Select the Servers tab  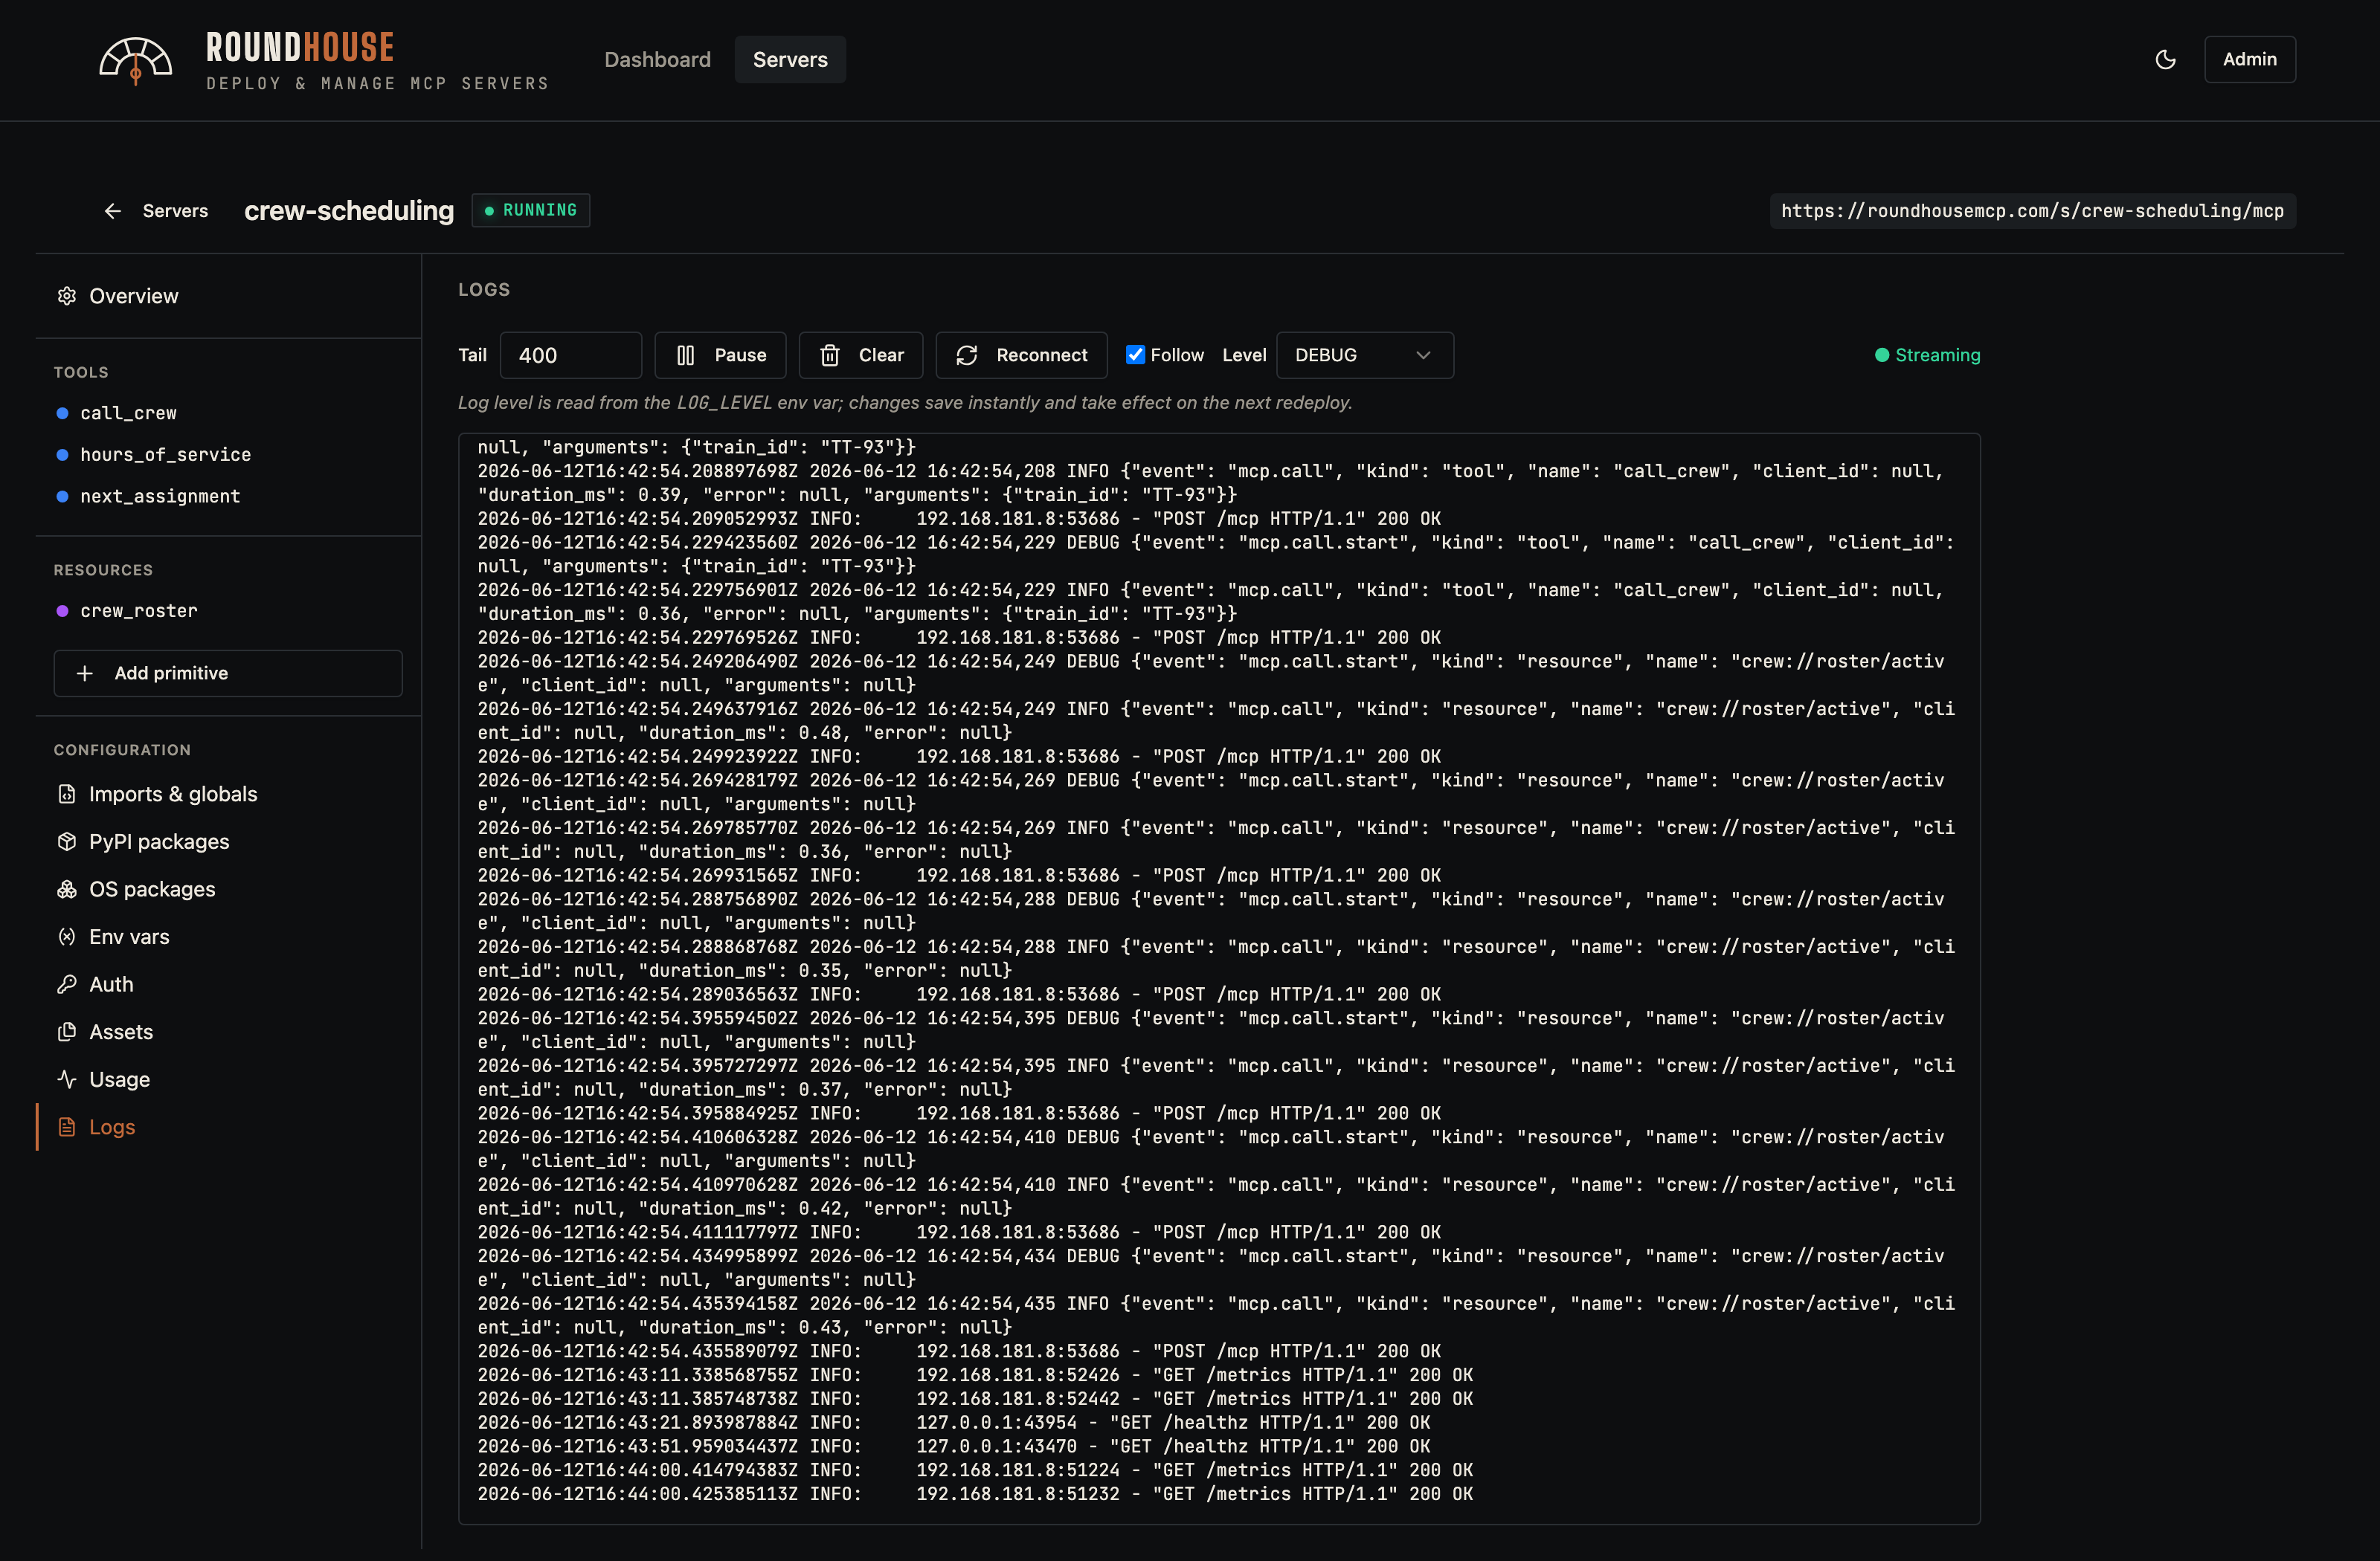[790, 59]
